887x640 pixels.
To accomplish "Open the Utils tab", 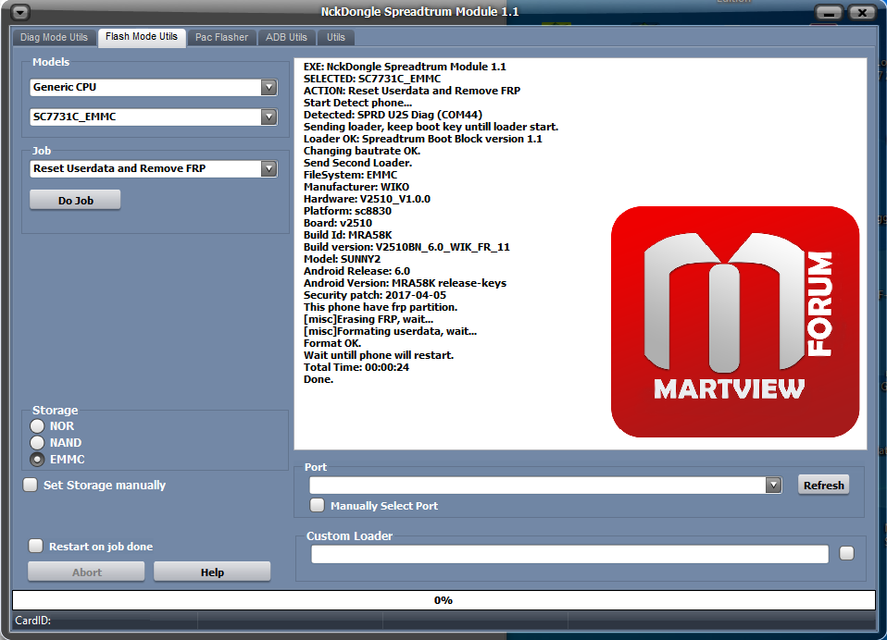I will click(335, 37).
